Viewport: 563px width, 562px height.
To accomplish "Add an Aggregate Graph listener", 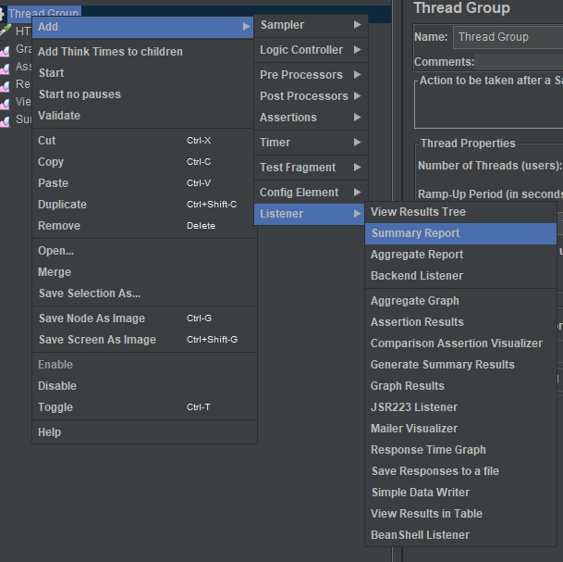I will (460, 301).
